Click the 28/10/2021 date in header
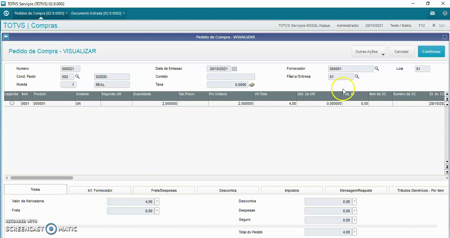This screenshot has width=450, height=238. click(x=374, y=25)
